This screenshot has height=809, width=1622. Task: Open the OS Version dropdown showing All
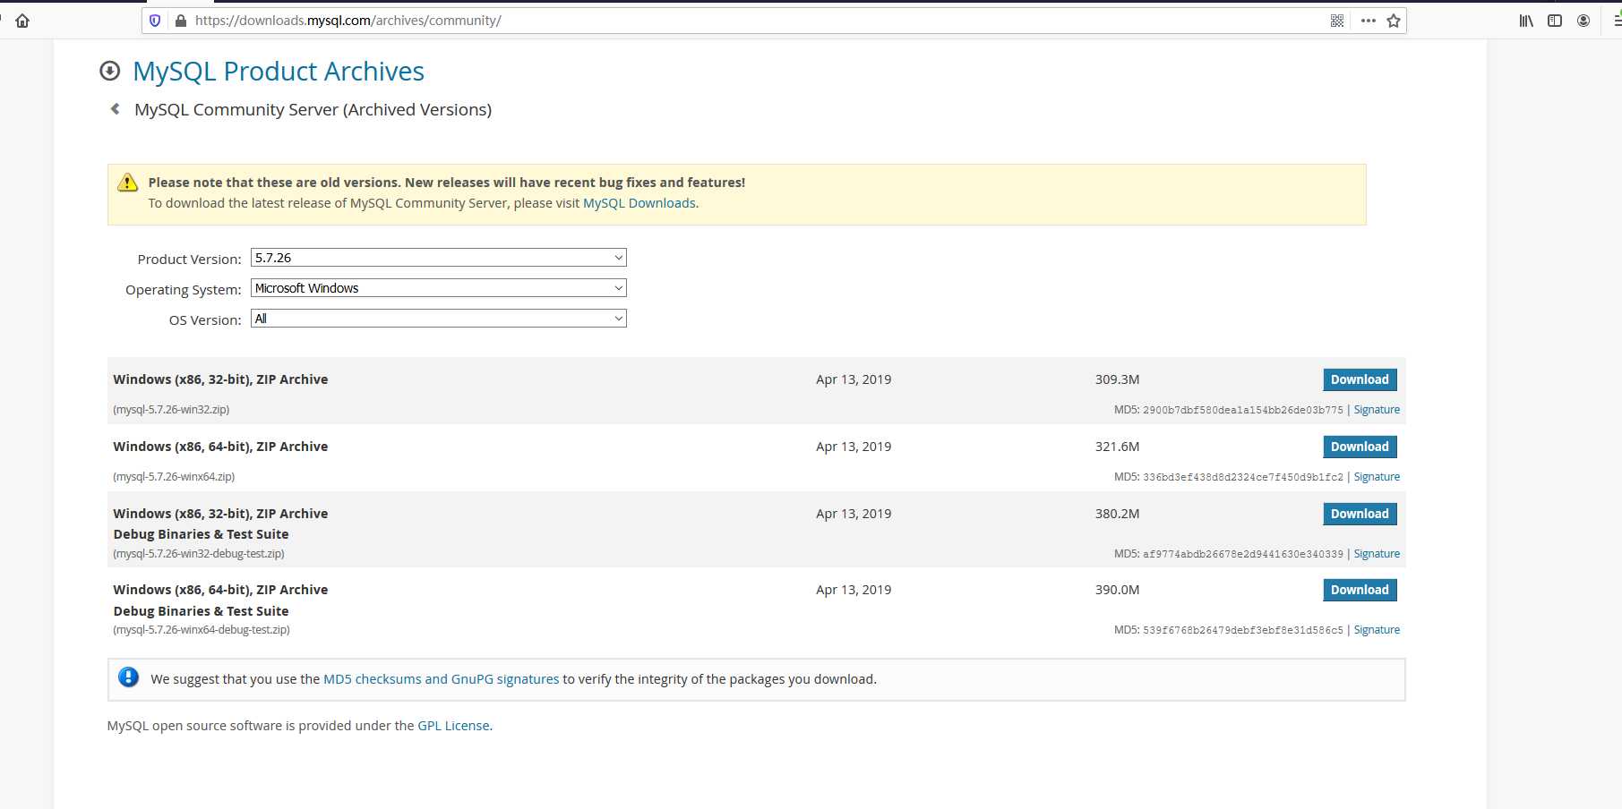pos(439,319)
